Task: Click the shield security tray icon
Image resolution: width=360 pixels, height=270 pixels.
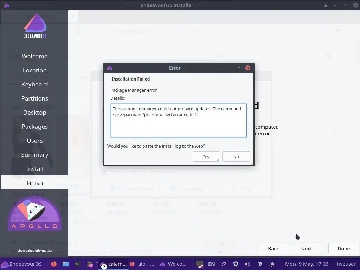Action: coord(236,264)
